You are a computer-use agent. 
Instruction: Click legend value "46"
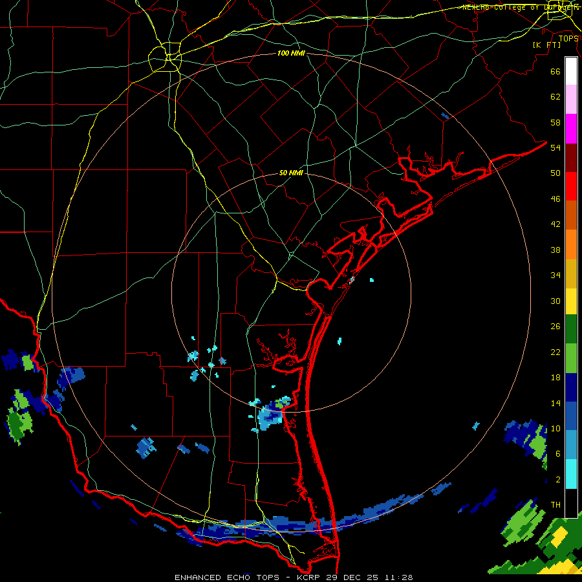coord(555,199)
